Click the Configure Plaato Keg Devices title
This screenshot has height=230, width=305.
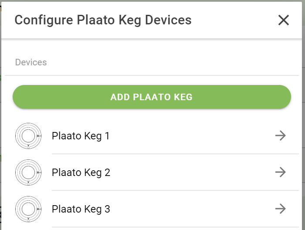pos(103,20)
